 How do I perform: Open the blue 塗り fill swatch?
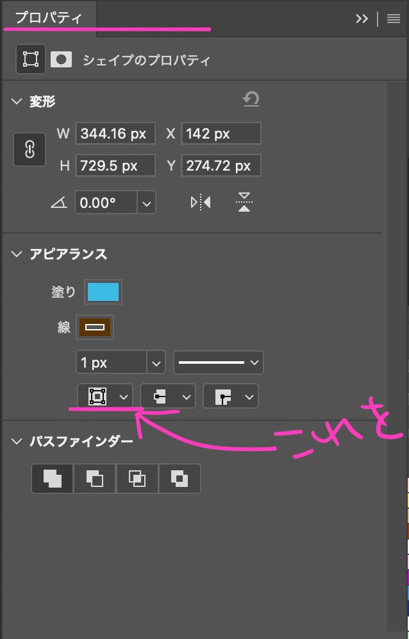coord(103,292)
